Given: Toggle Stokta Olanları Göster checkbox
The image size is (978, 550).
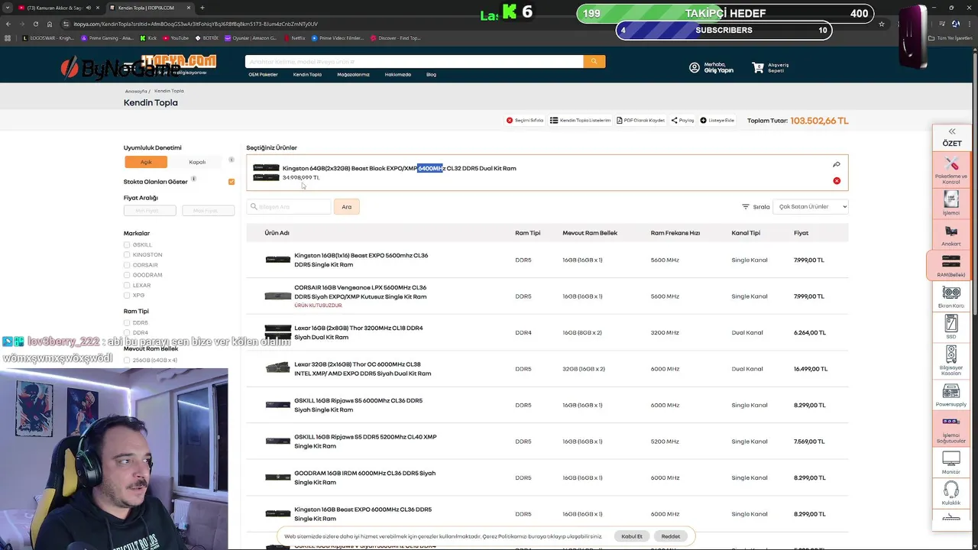Looking at the screenshot, I should tap(232, 182).
